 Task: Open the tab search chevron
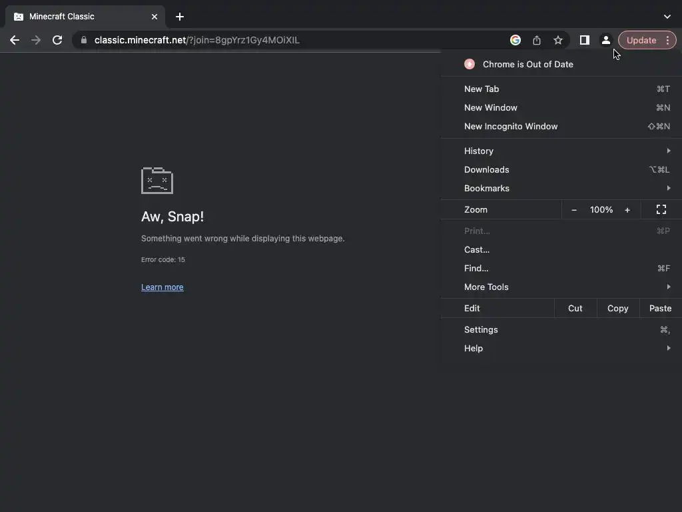[x=667, y=17]
